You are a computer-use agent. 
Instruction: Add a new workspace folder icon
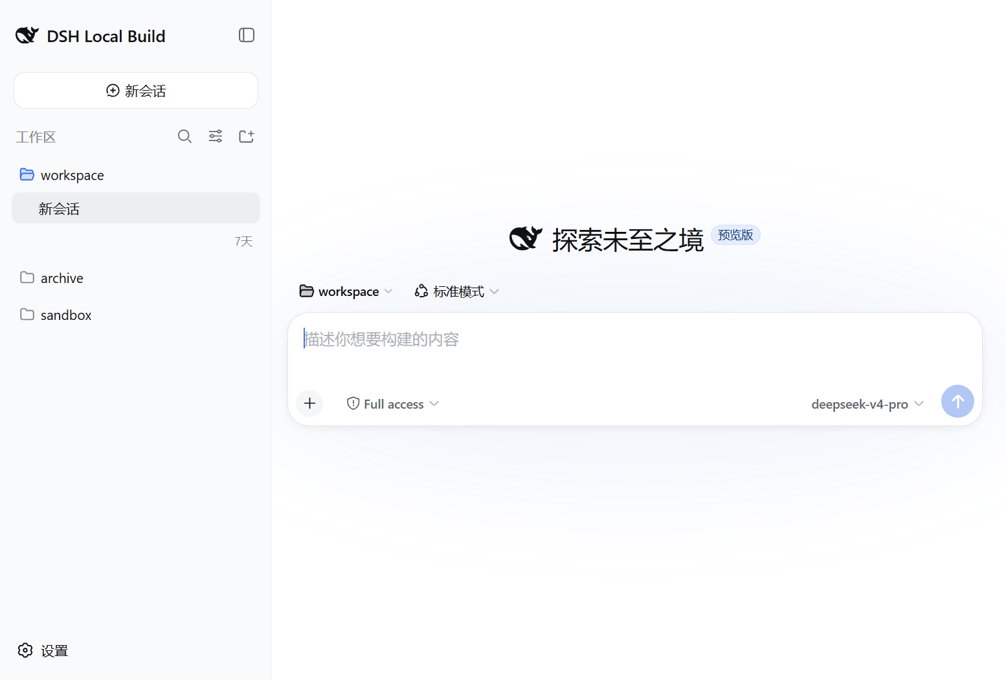click(247, 136)
